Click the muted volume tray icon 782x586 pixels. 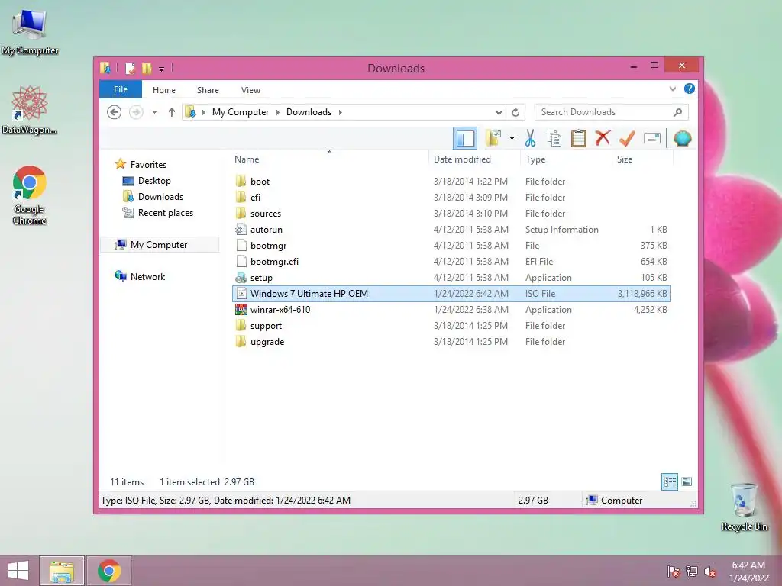pos(709,571)
